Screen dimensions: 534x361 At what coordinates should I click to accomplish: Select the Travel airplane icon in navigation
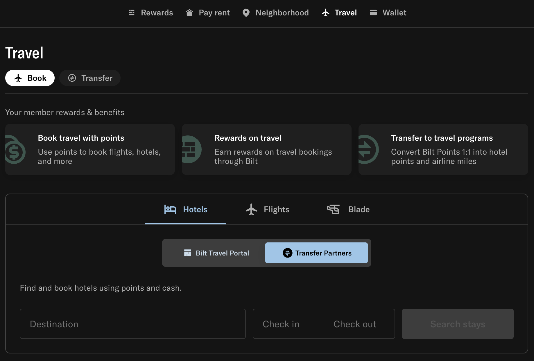(x=325, y=12)
